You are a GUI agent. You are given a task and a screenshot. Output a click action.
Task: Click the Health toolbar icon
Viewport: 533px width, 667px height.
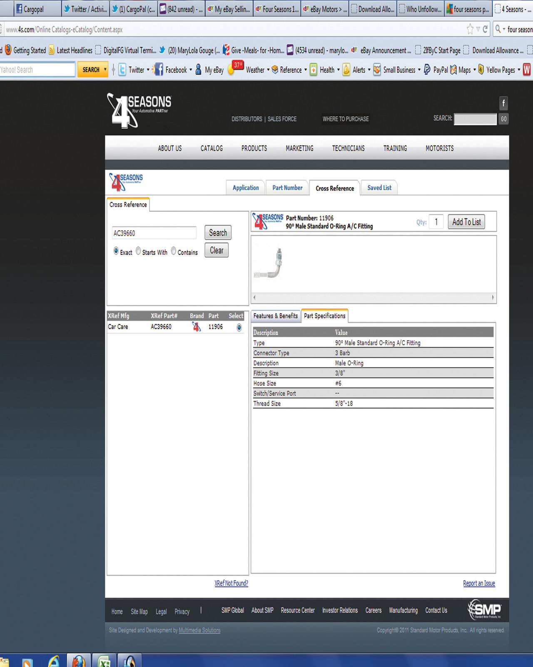(313, 70)
